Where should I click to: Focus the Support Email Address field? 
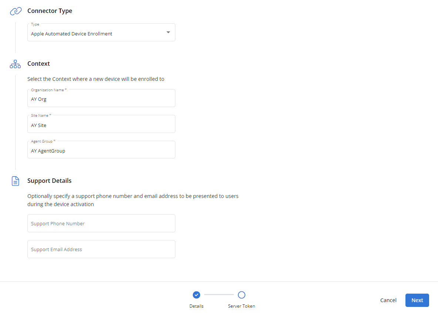[101, 249]
